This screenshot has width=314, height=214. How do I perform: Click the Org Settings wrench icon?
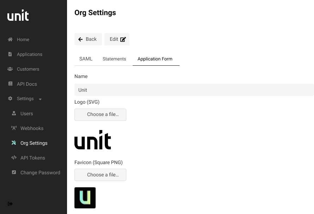pos(14,143)
